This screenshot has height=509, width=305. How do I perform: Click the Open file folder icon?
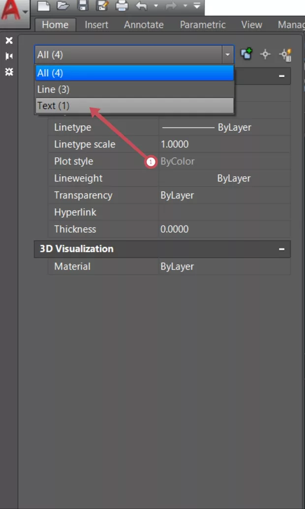[63, 5]
